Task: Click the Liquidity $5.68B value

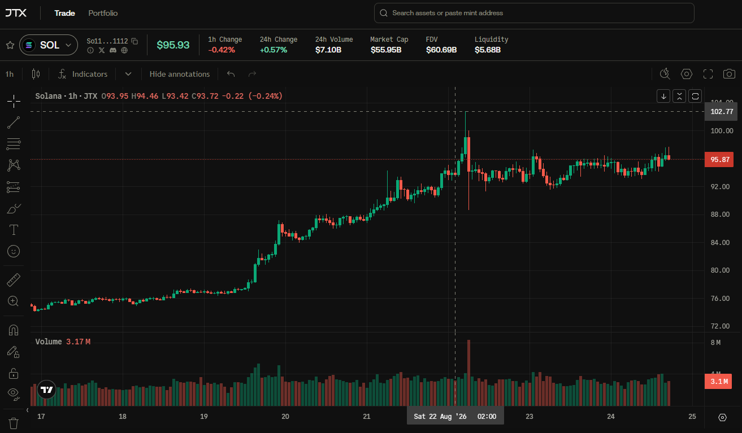Action: (x=488, y=50)
